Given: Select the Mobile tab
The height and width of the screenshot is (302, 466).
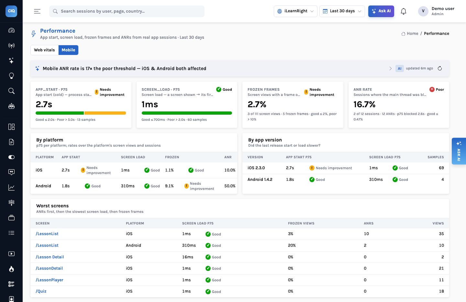Looking at the screenshot, I should pyautogui.click(x=68, y=50).
